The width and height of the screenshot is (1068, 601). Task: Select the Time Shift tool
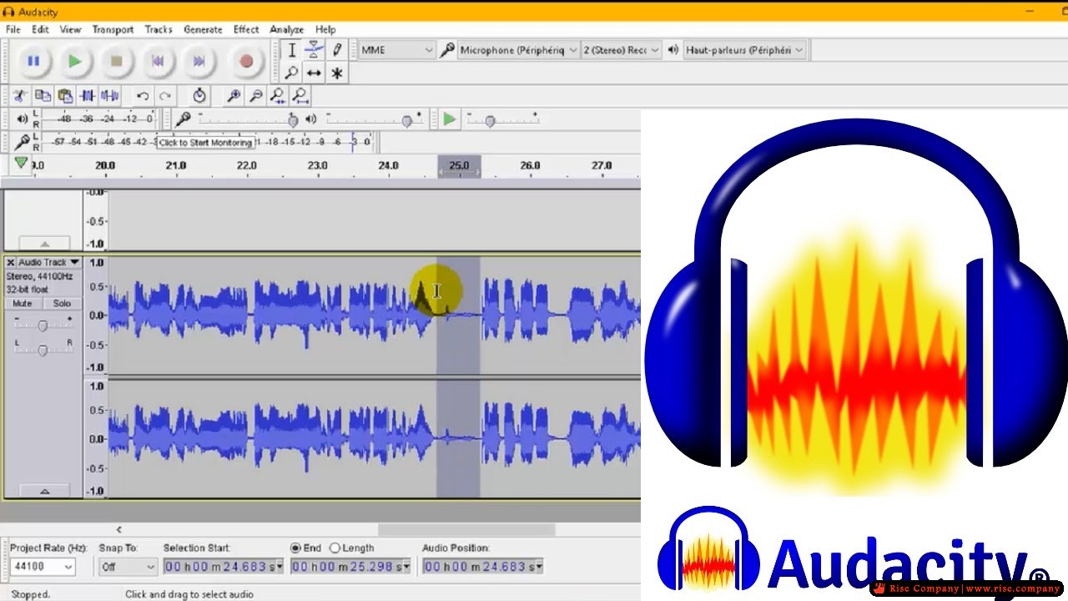pyautogui.click(x=314, y=73)
